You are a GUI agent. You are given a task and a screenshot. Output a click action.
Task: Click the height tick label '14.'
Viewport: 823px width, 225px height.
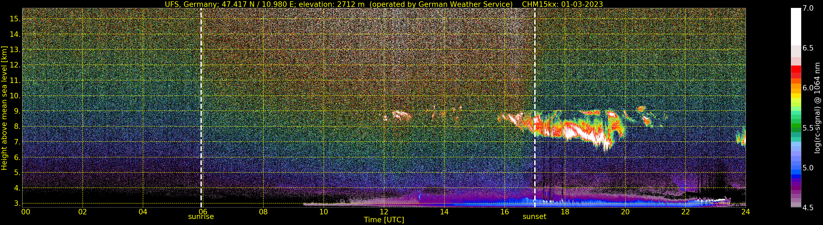click(x=15, y=34)
